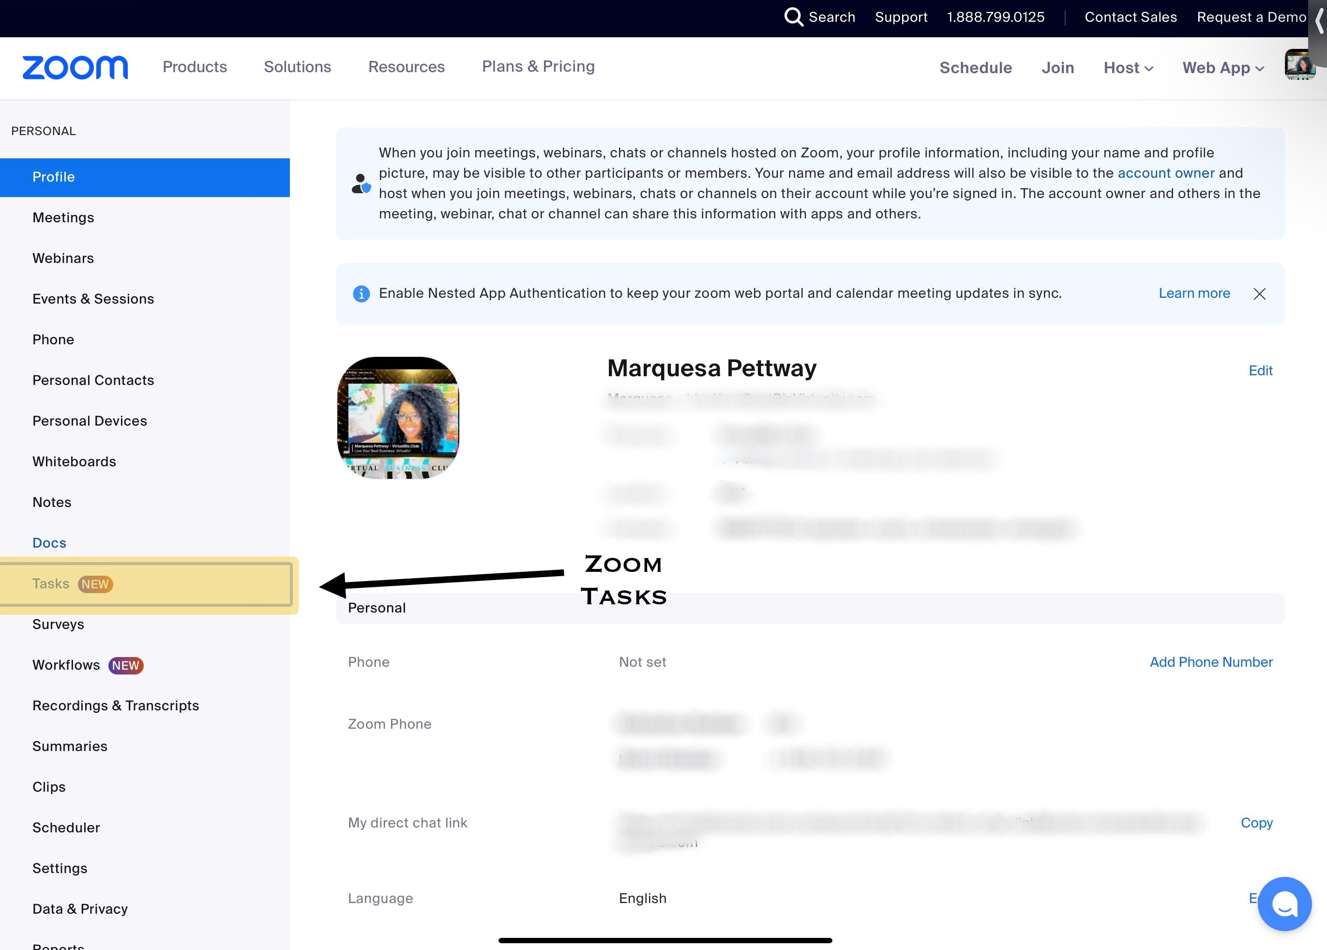Open the chat bubble help icon
The width and height of the screenshot is (1327, 950).
[x=1284, y=904]
